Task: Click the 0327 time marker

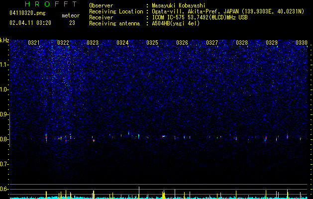Action: click(x=212, y=43)
